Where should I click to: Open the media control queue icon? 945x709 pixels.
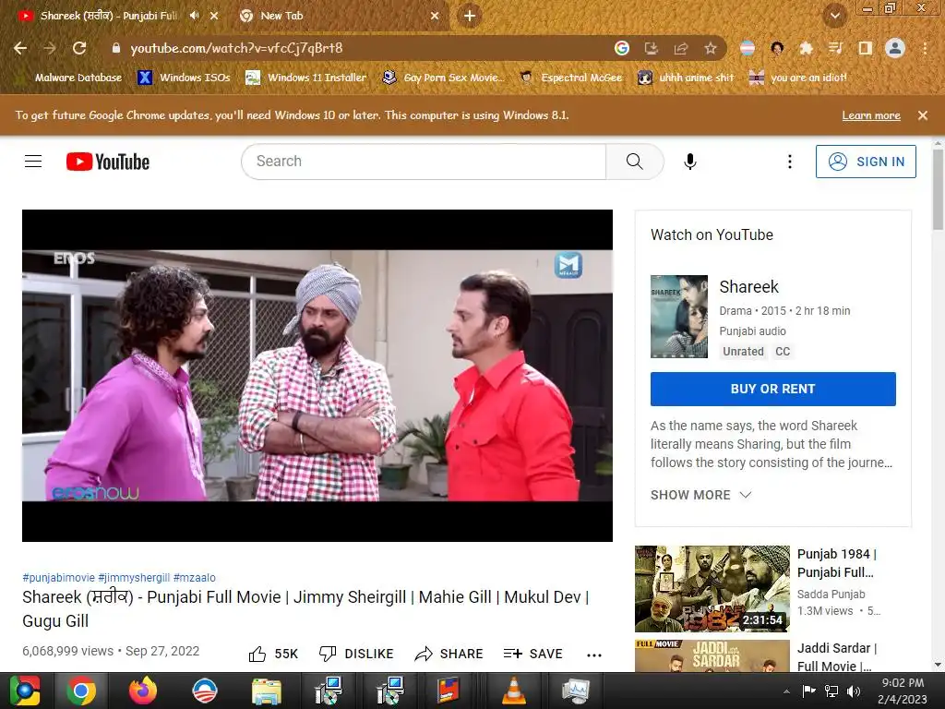click(x=836, y=48)
